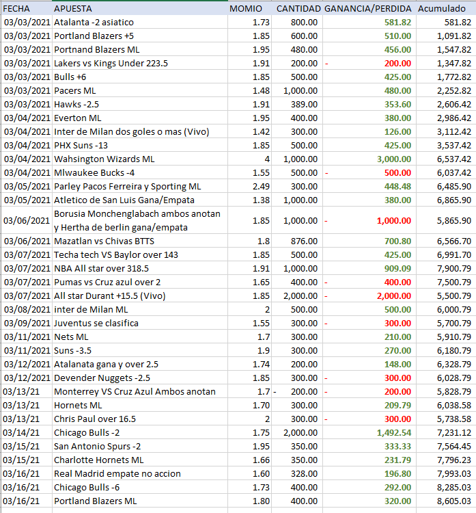Click the 'inter de Milan ML' cell
Image resolution: width=476 pixels, height=513 pixels.
(140, 309)
